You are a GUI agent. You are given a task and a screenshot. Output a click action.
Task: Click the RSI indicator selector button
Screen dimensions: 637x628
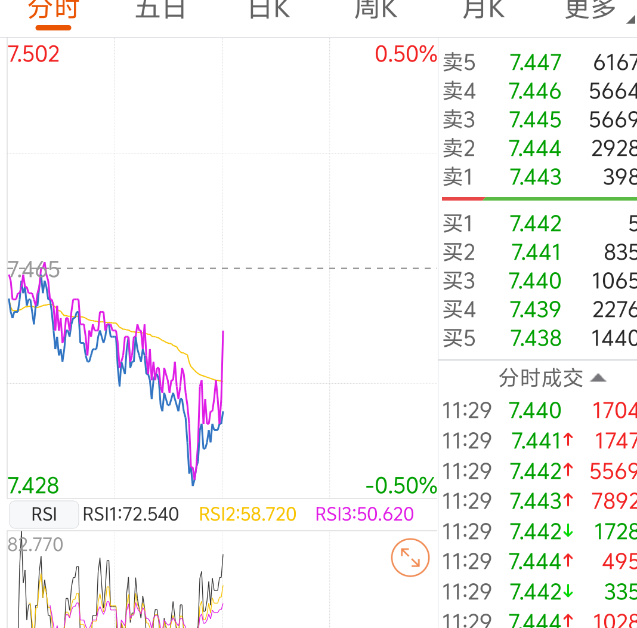click(44, 514)
